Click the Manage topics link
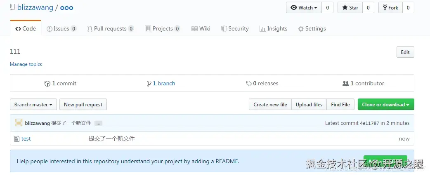Image resolution: width=430 pixels, height=176 pixels. point(26,64)
